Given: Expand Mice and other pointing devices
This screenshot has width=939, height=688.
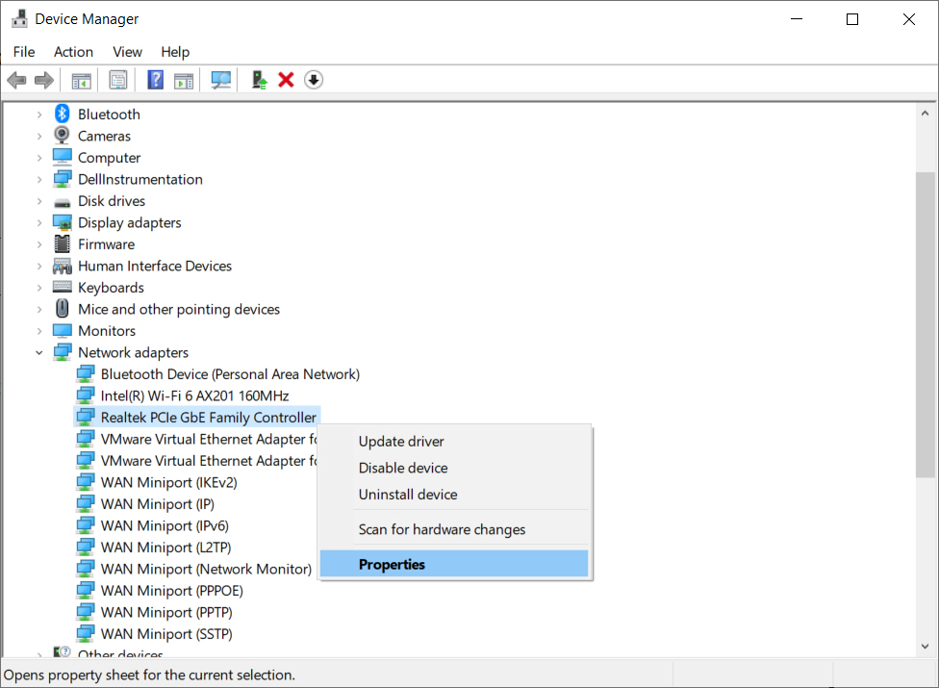Looking at the screenshot, I should pyautogui.click(x=39, y=310).
